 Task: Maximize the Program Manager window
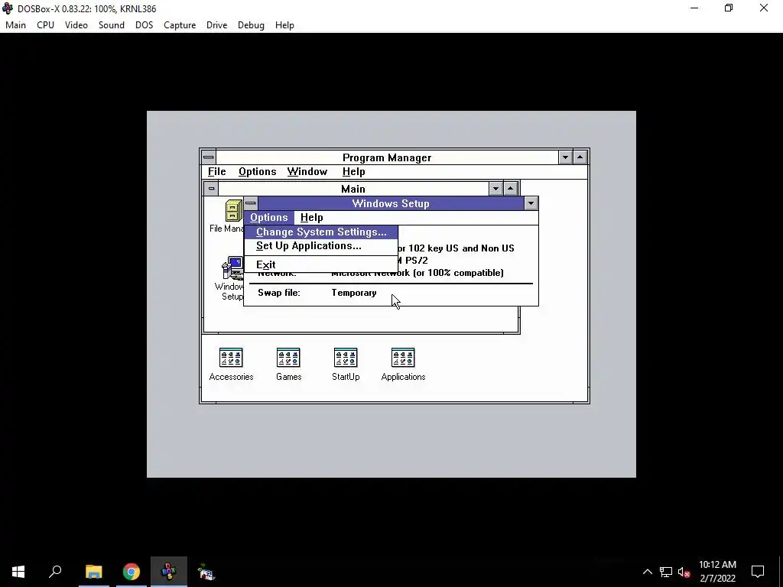(x=580, y=157)
